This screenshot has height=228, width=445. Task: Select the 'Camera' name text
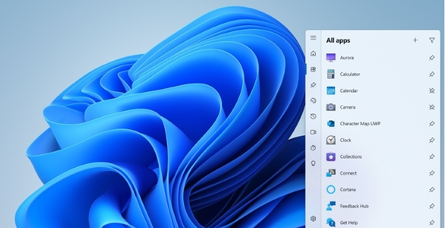pyautogui.click(x=348, y=107)
